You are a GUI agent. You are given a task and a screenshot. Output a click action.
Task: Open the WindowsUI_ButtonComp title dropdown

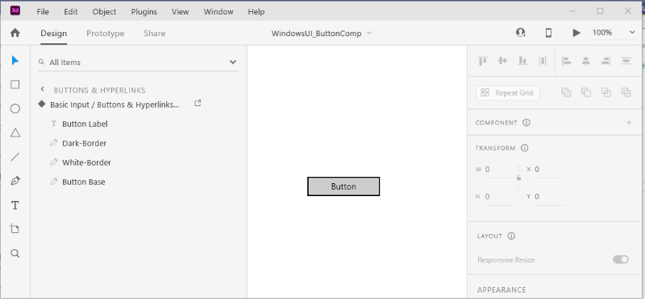(369, 33)
